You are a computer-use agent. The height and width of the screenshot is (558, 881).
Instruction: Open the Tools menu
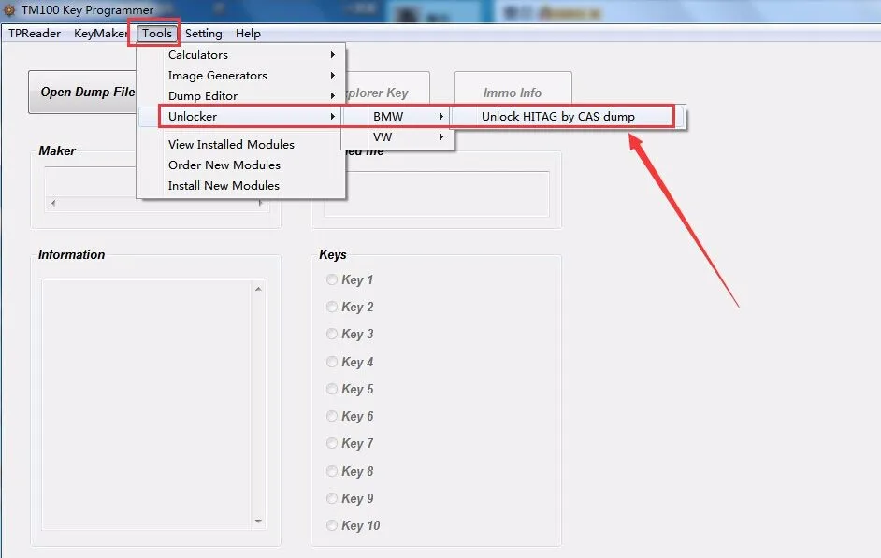tap(157, 33)
